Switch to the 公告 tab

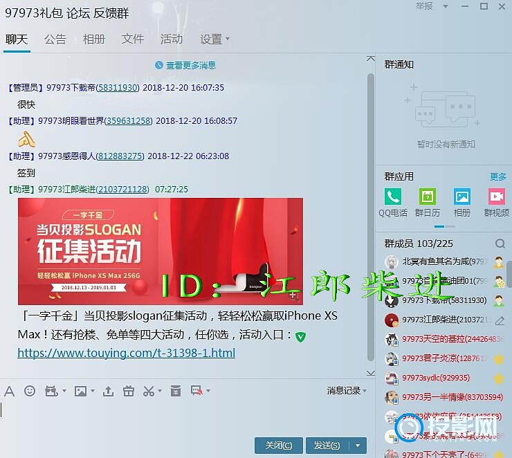[55, 39]
